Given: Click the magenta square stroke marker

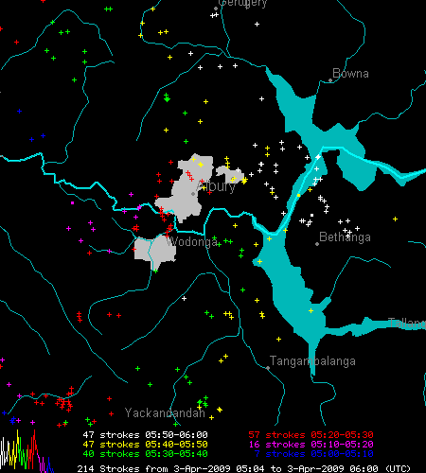Looking at the screenshot, I should click(73, 202).
